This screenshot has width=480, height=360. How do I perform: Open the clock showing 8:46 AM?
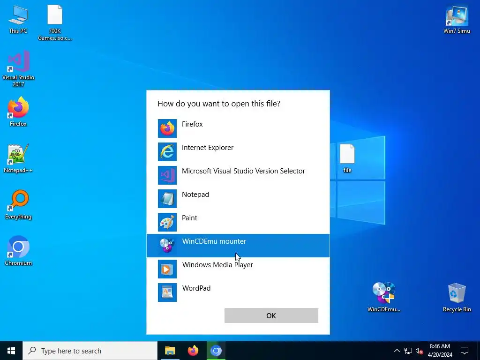[x=440, y=351]
